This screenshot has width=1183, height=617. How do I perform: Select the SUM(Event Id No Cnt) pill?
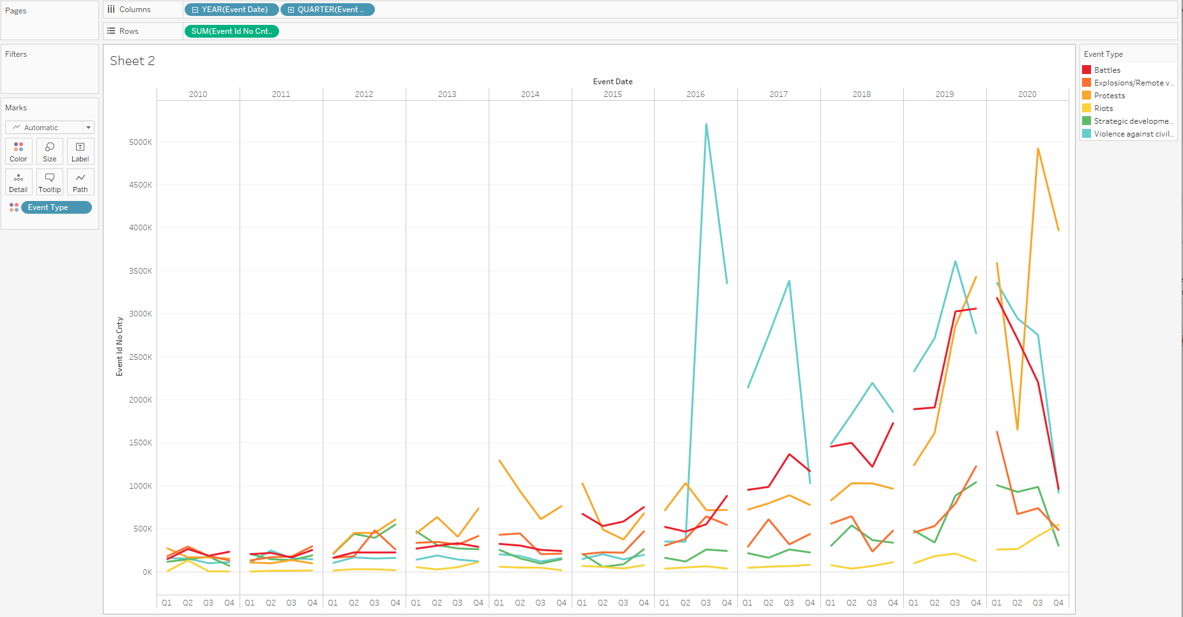tap(231, 31)
